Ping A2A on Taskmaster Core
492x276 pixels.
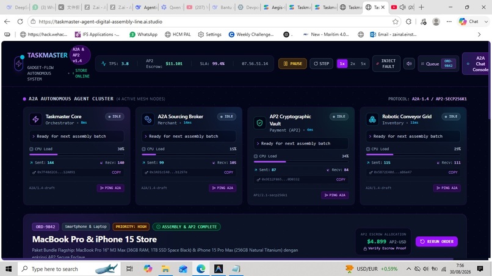pos(110,188)
